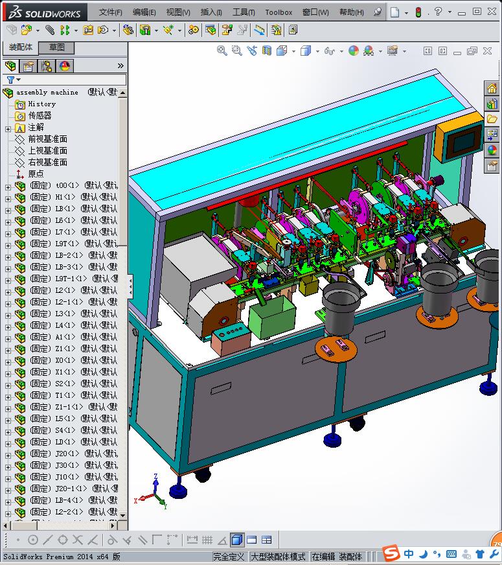Click Sogou 中 Chinese input mode toggle
This screenshot has height=565, width=502.
pos(409,553)
